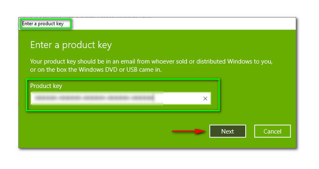
Task: Click the 'Enter a product key' title bar
Action: tap(43, 24)
